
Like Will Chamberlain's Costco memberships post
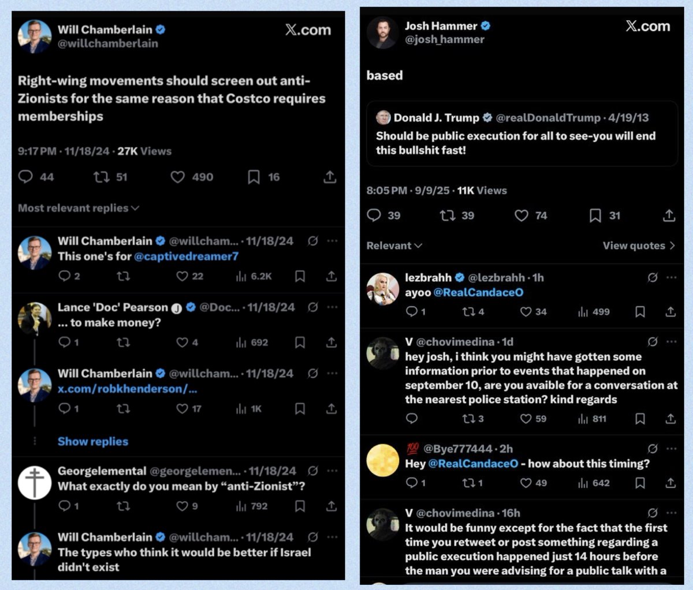point(178,177)
